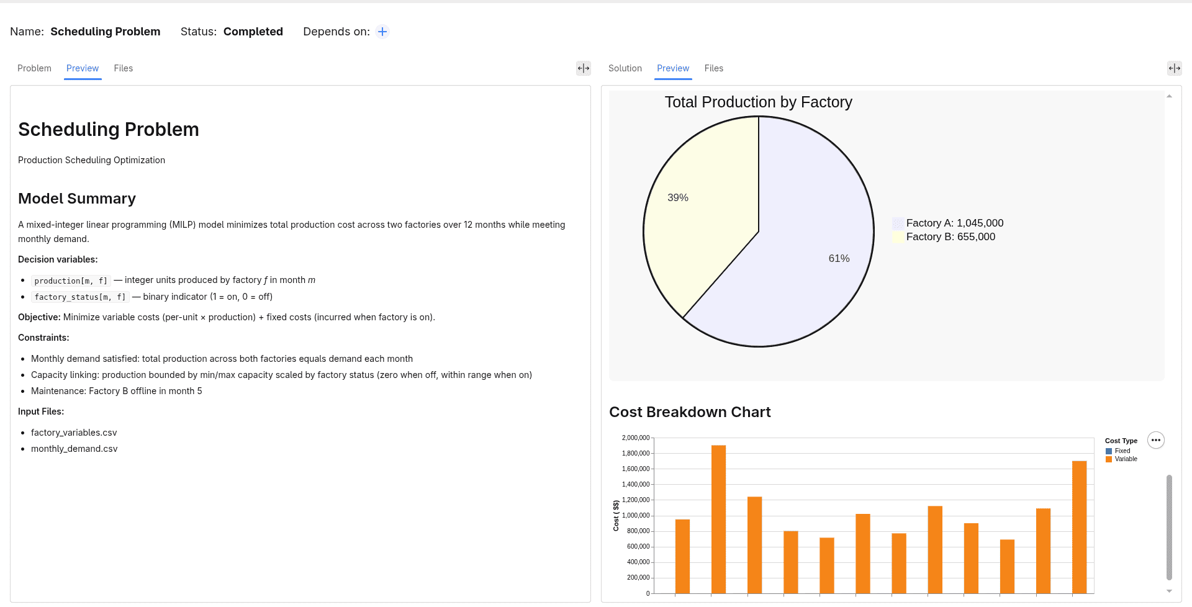Screen dimensions: 1192x607
Task: Click the Factory B: 655,000 legend label
Action: coord(950,237)
